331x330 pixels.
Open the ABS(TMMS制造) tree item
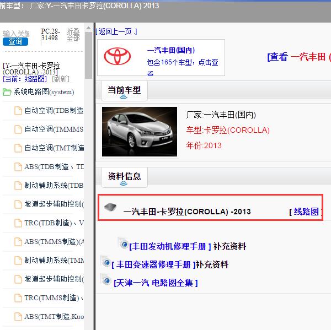pyautogui.click(x=54, y=241)
